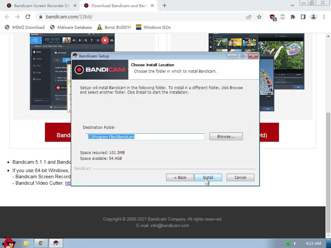This screenshot has height=248, width=331.
Task: Open the Chrome three-dot menu
Action: (x=324, y=17)
